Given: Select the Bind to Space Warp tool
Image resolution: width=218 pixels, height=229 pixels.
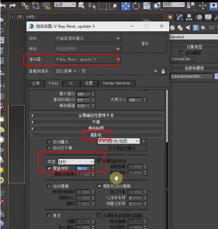Looking at the screenshot, I should point(46,6).
